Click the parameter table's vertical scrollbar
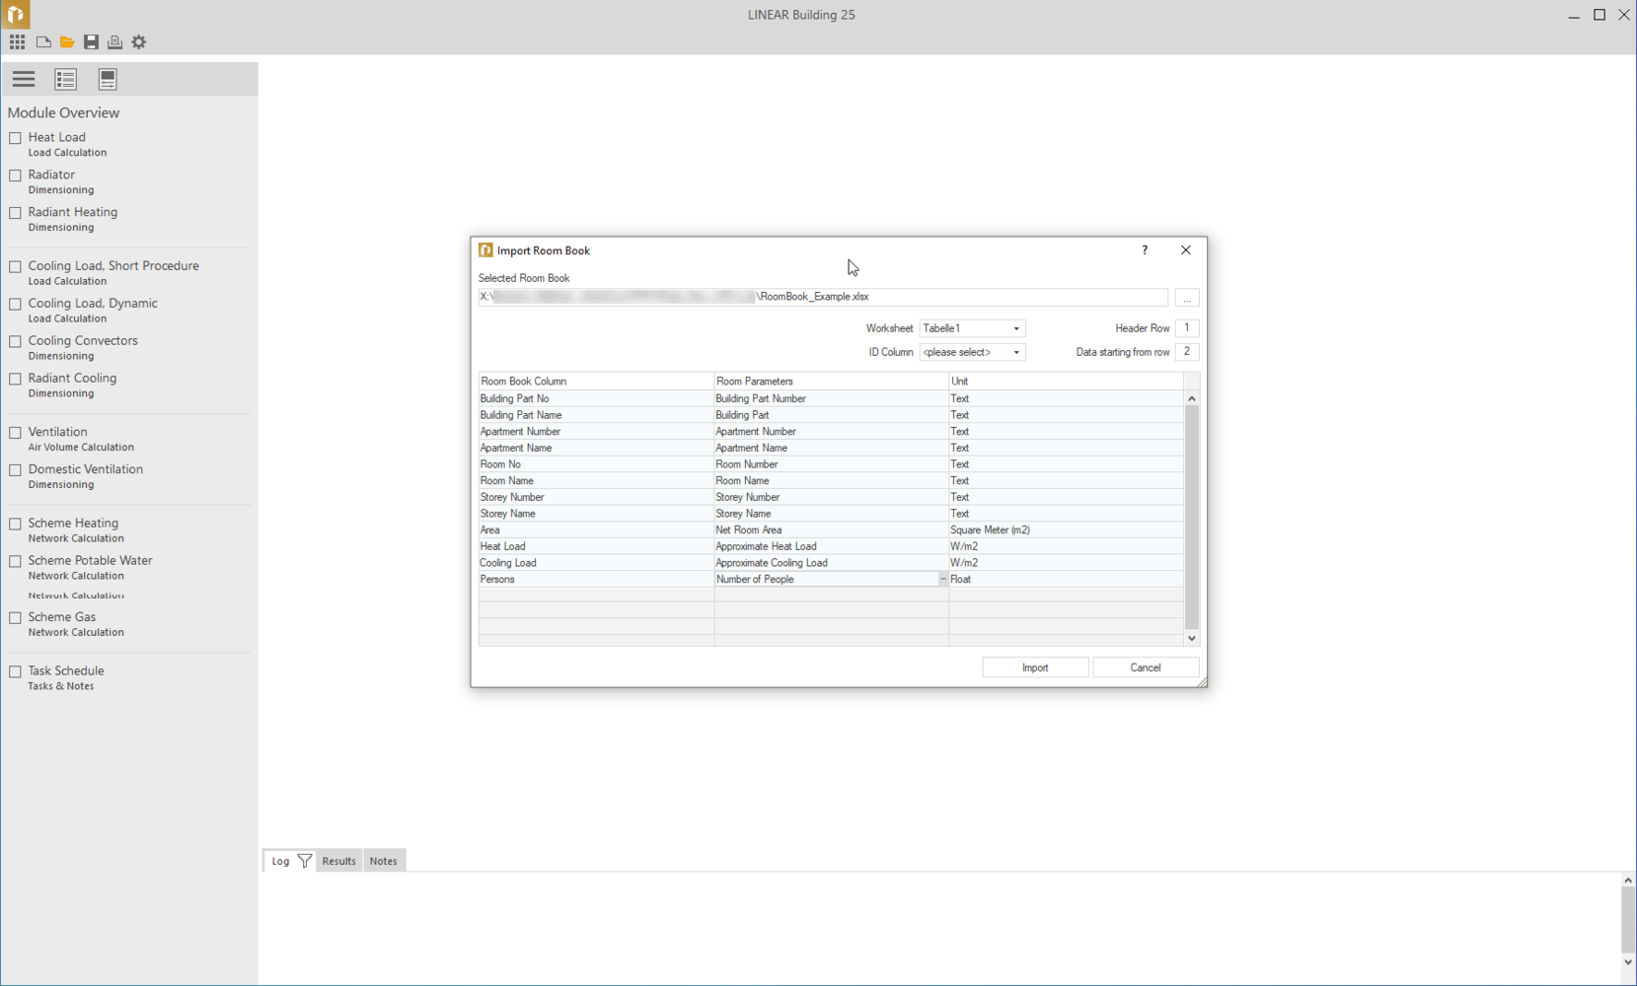Viewport: 1637px width, 986px height. click(1191, 518)
